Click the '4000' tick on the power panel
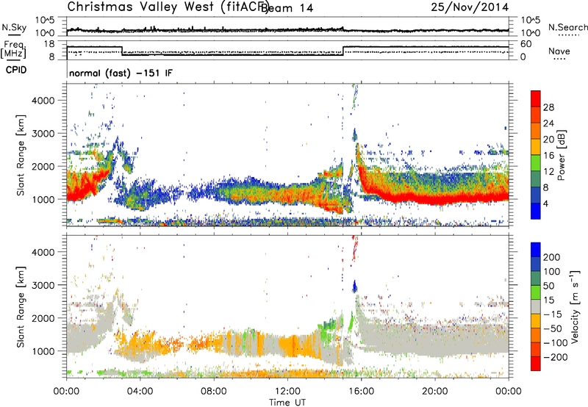588x407 pixels. point(43,101)
